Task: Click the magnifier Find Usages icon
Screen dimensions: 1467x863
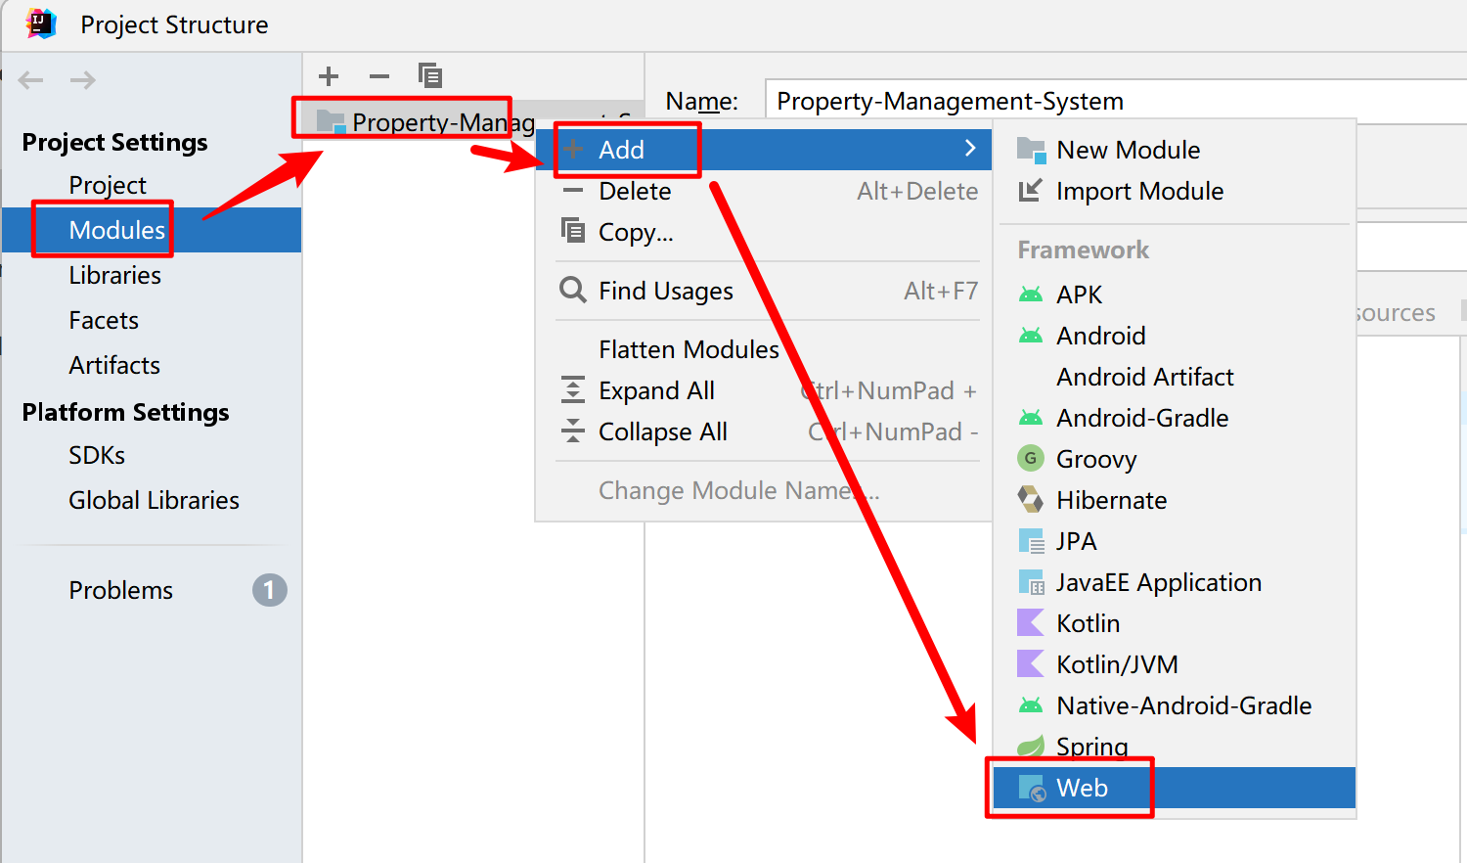Action: (573, 290)
